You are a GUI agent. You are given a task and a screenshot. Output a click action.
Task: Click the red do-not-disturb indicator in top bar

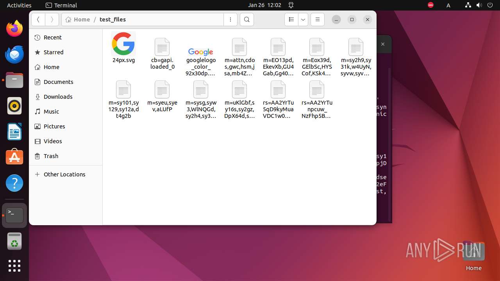point(430,5)
